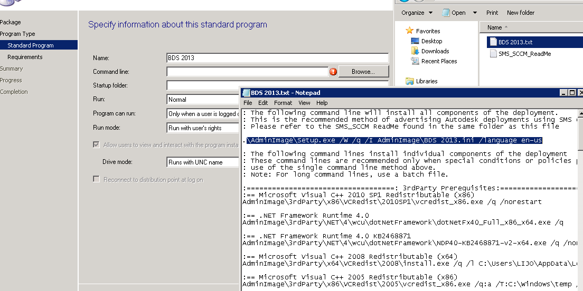Open the Program can run dropdown
583x291 pixels.
point(203,113)
